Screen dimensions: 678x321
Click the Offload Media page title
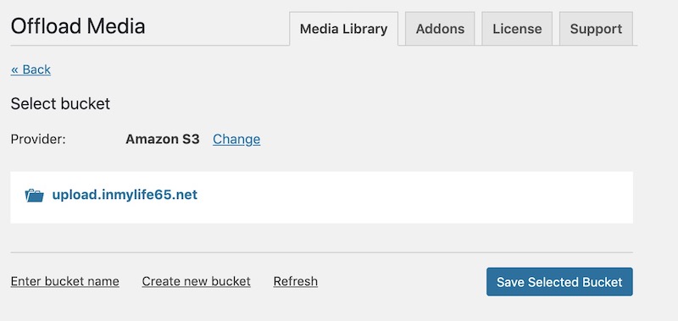pyautogui.click(x=78, y=26)
